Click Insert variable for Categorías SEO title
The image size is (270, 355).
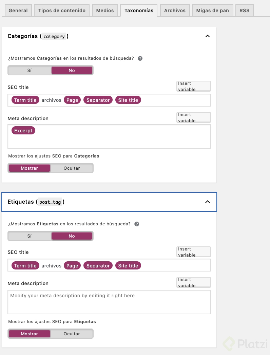tap(193, 86)
